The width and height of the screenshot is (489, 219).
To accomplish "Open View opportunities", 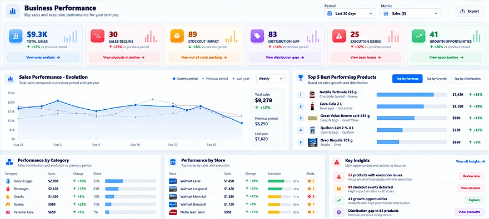I will pos(446,57).
